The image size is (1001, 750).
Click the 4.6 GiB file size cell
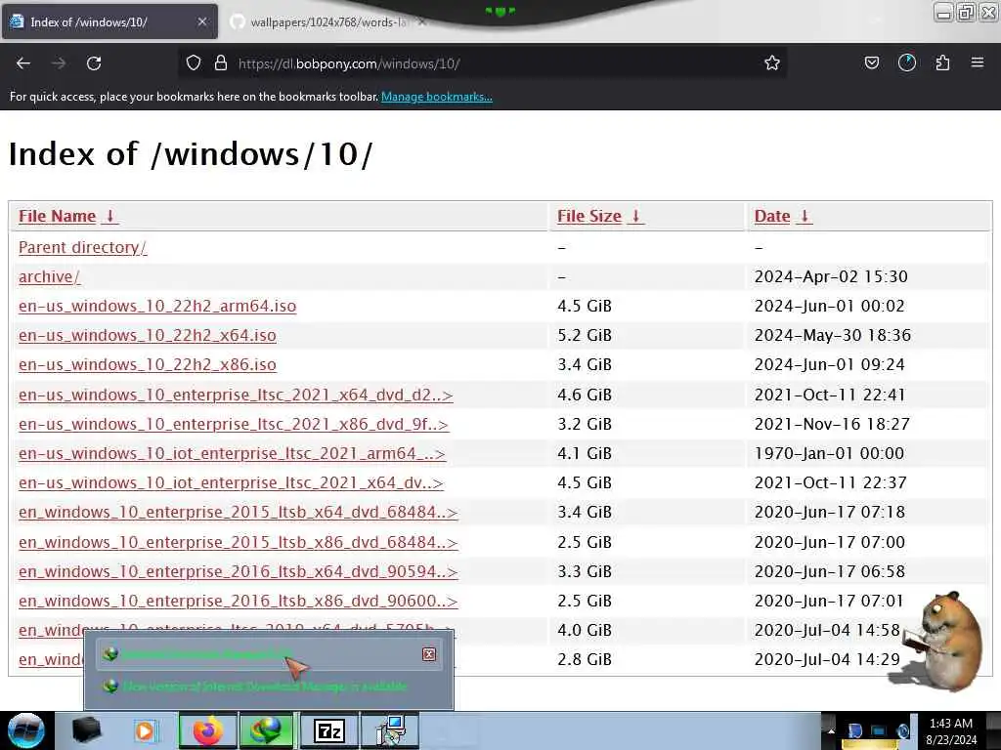585,395
